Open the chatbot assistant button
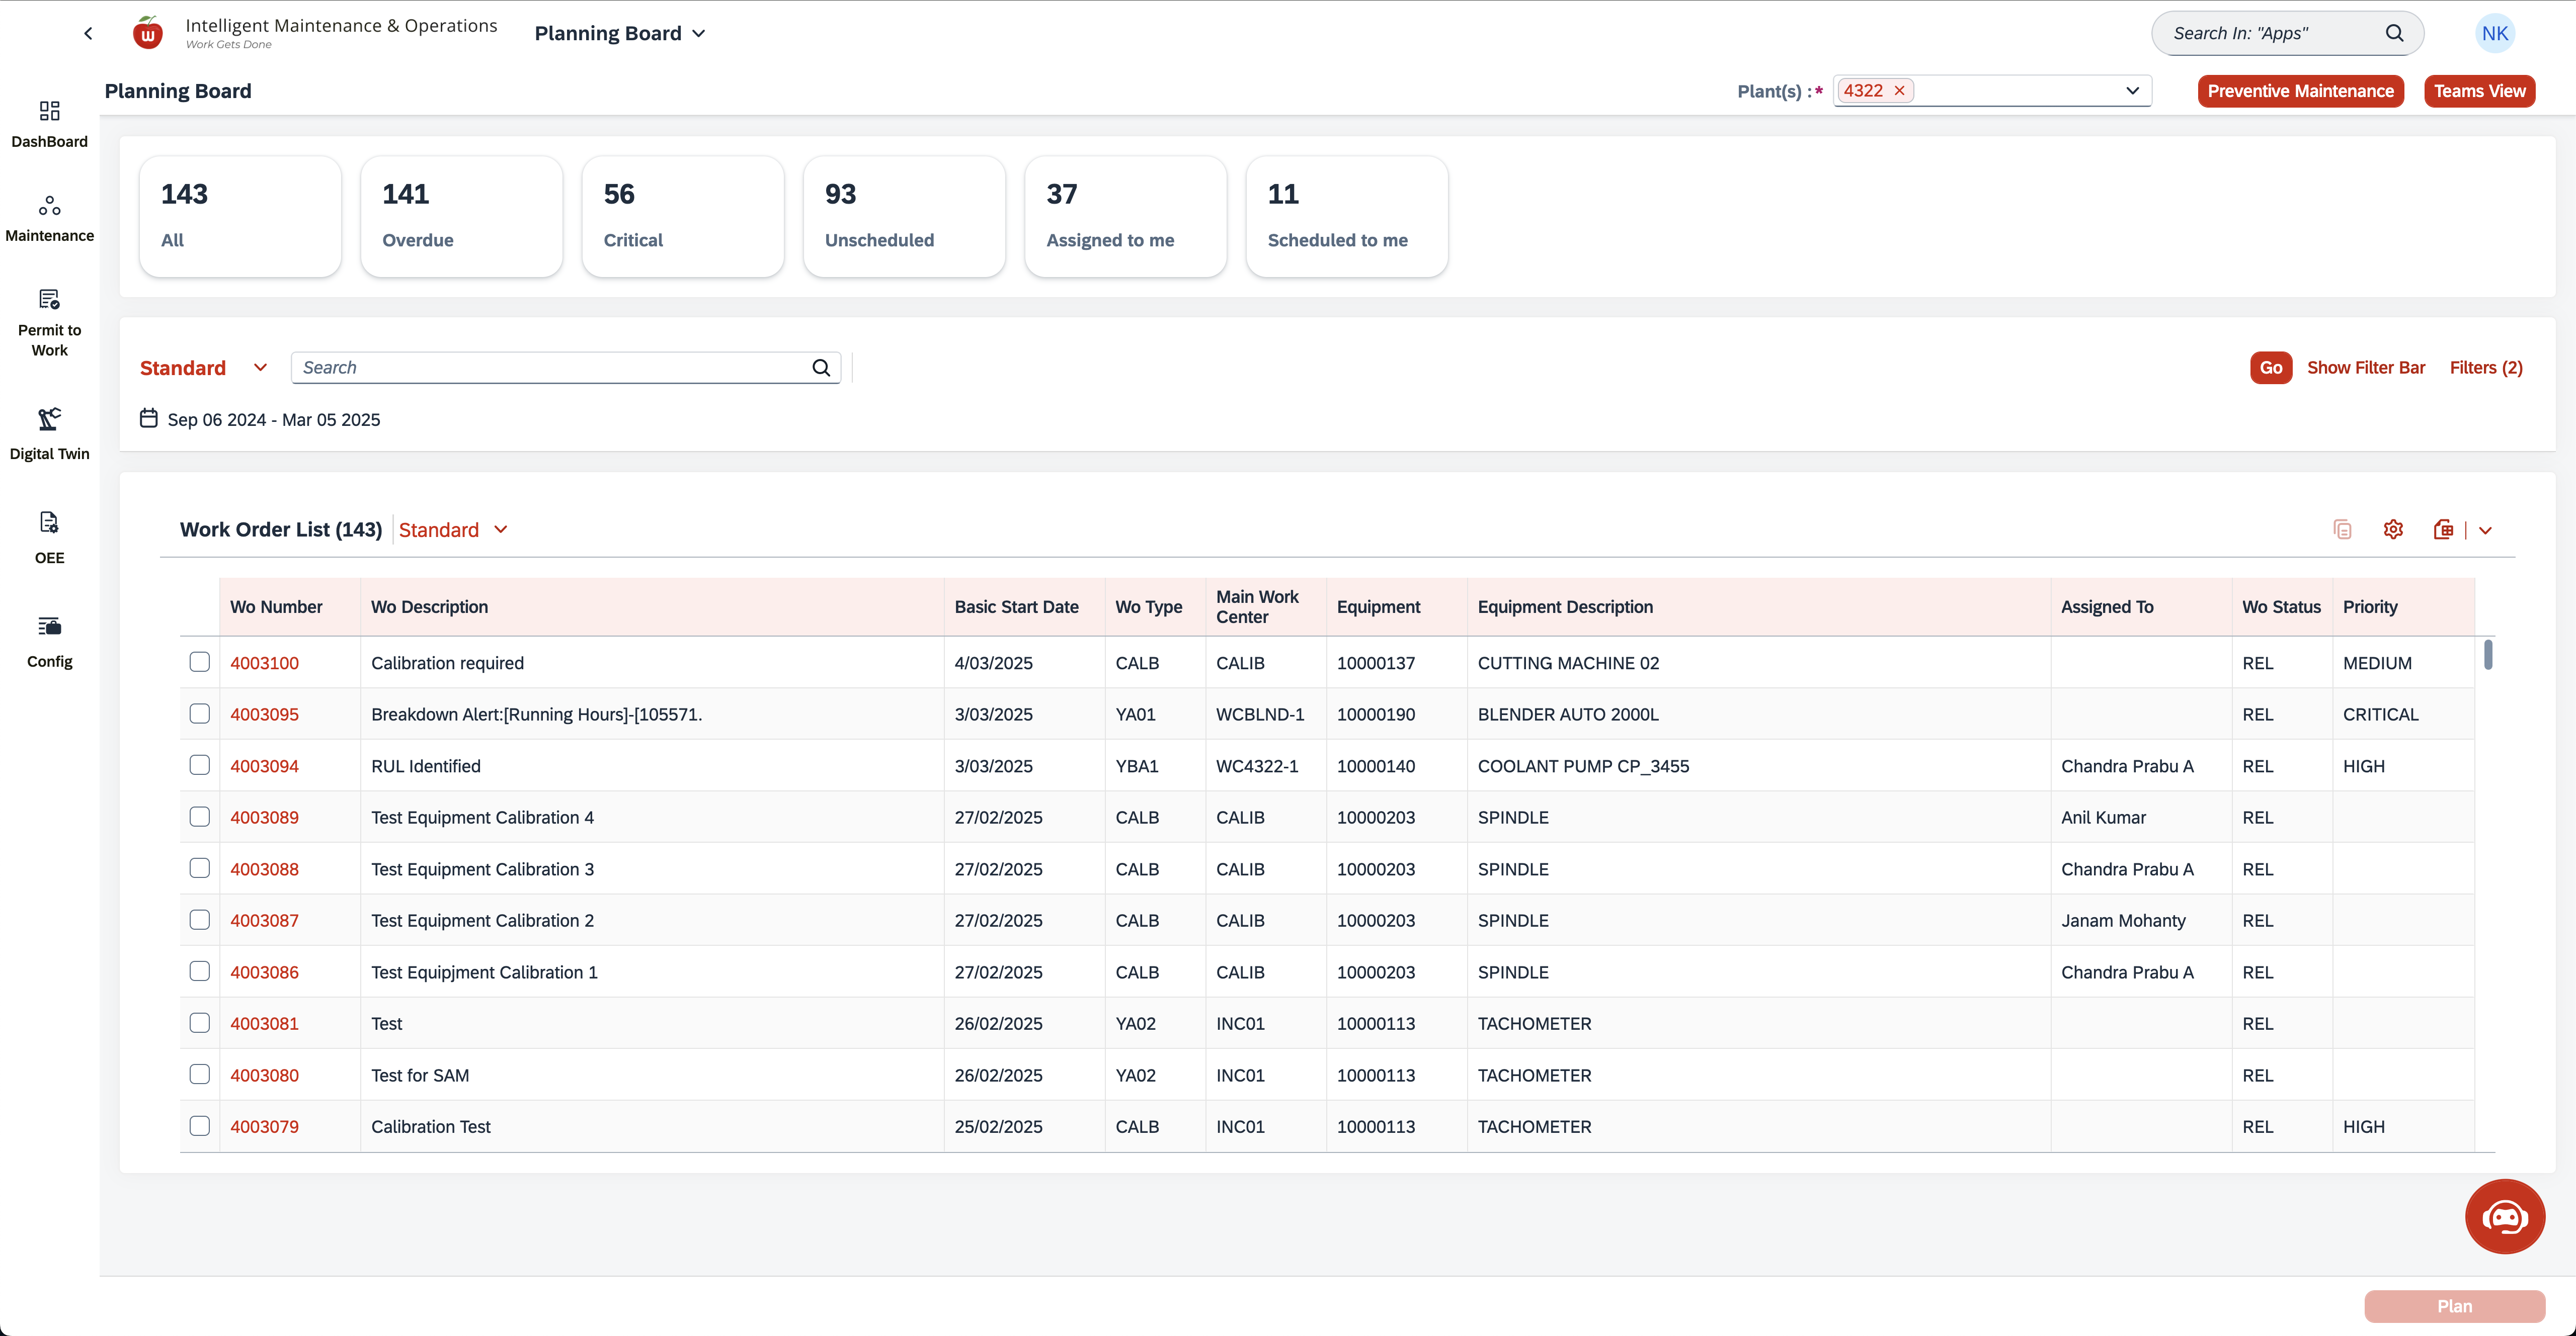2576x1336 pixels. (x=2504, y=1216)
